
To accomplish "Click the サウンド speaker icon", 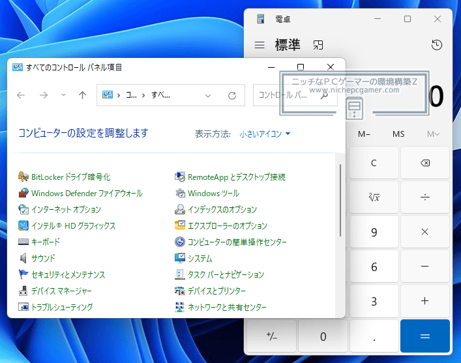I will (x=23, y=258).
